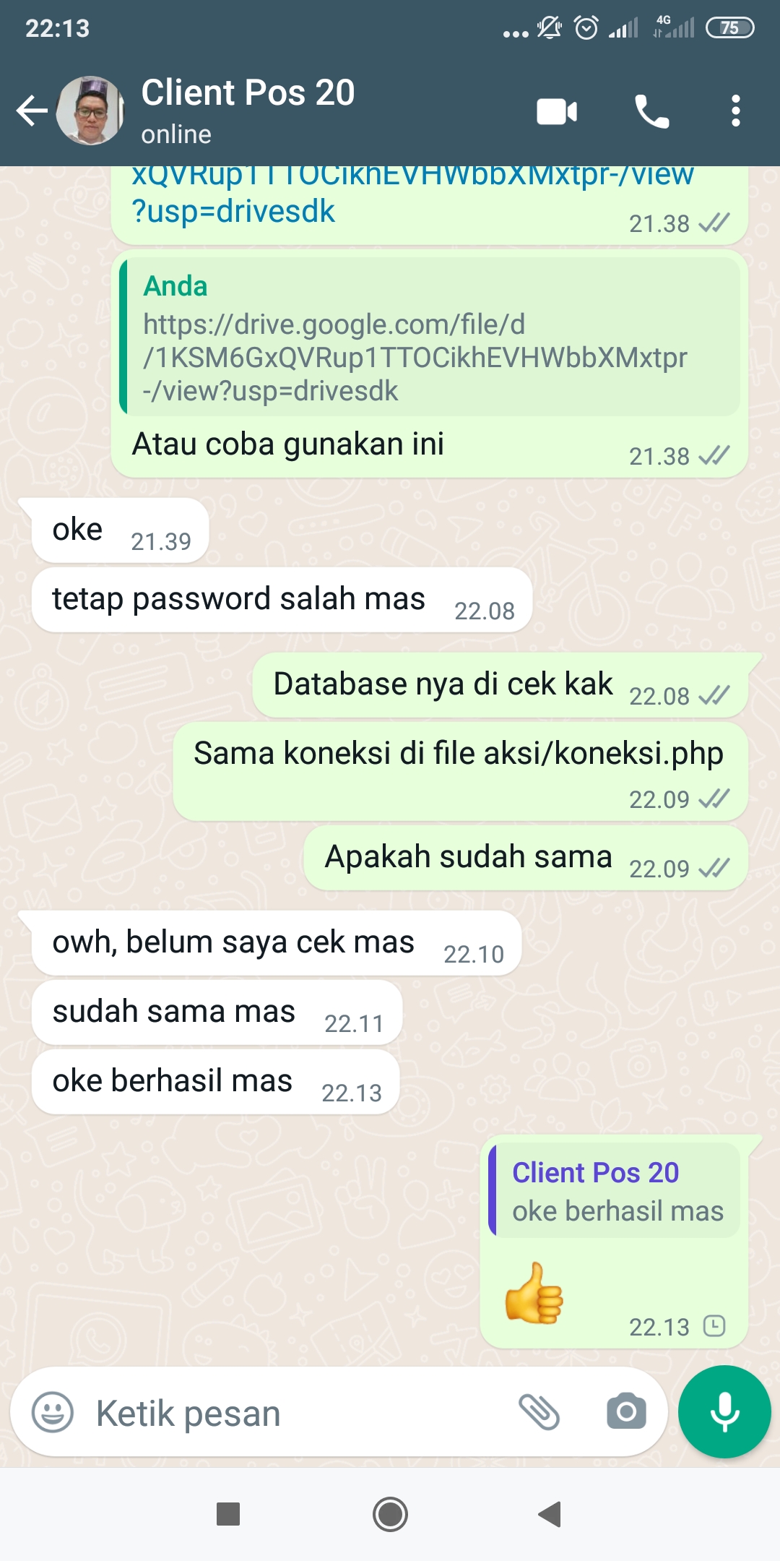Tap the quoted 'oke berhasil mas' reply
The image size is (780, 1561).
click(615, 1190)
